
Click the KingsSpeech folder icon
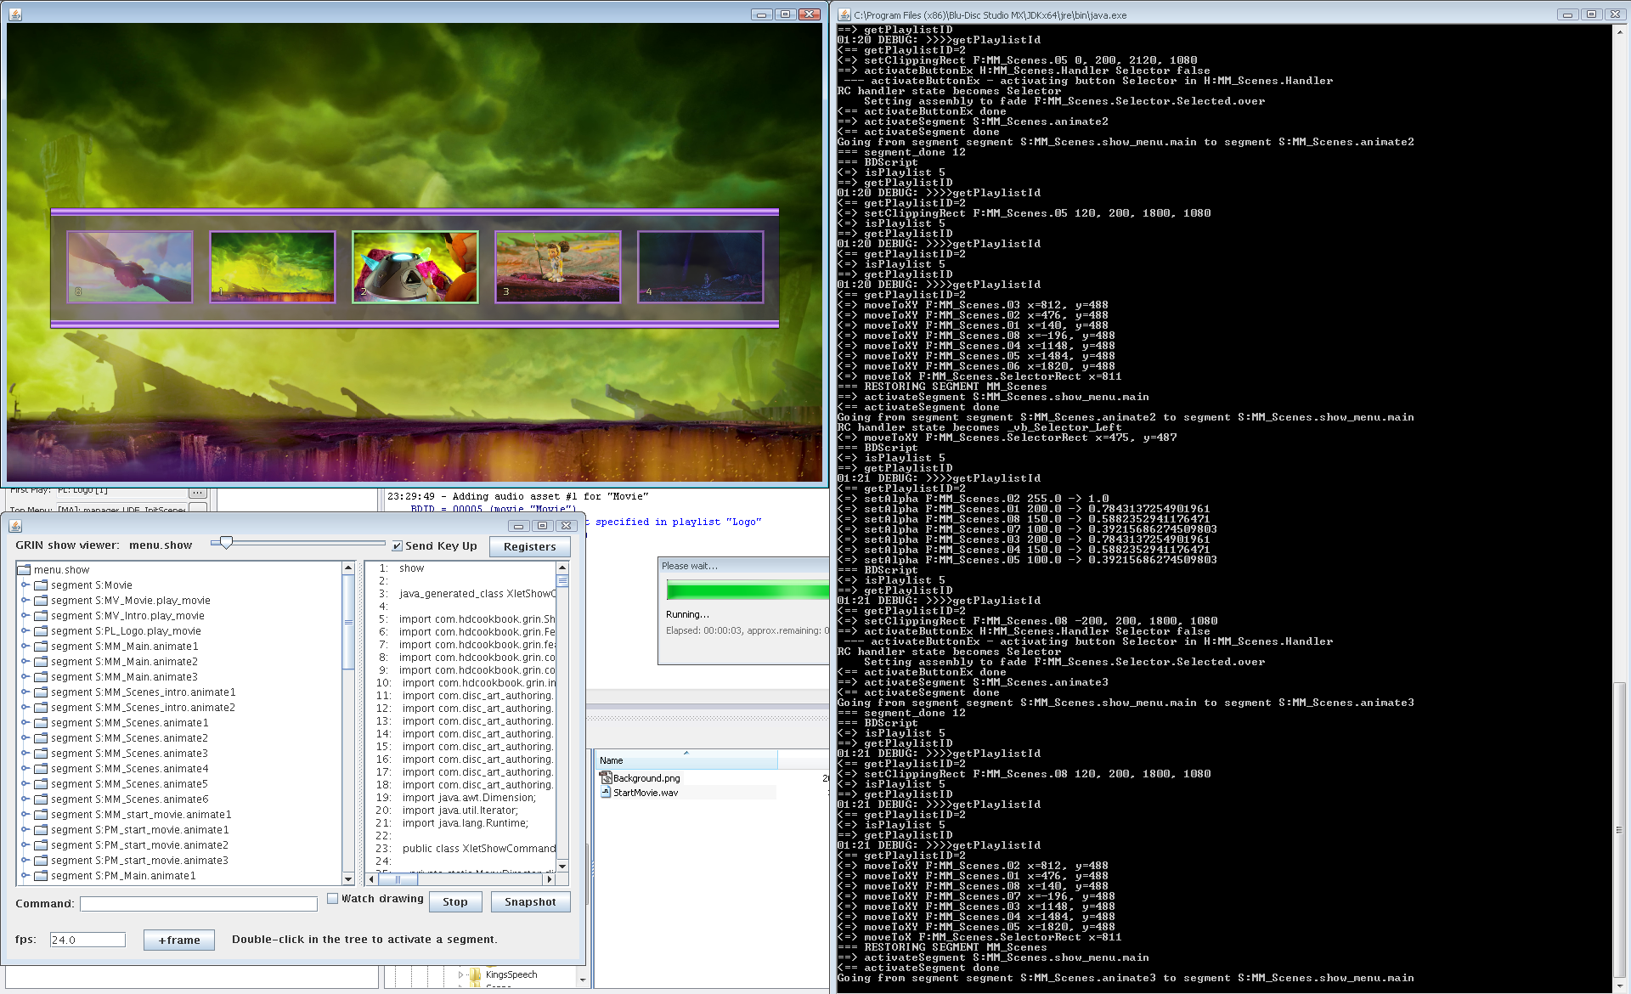tap(476, 974)
